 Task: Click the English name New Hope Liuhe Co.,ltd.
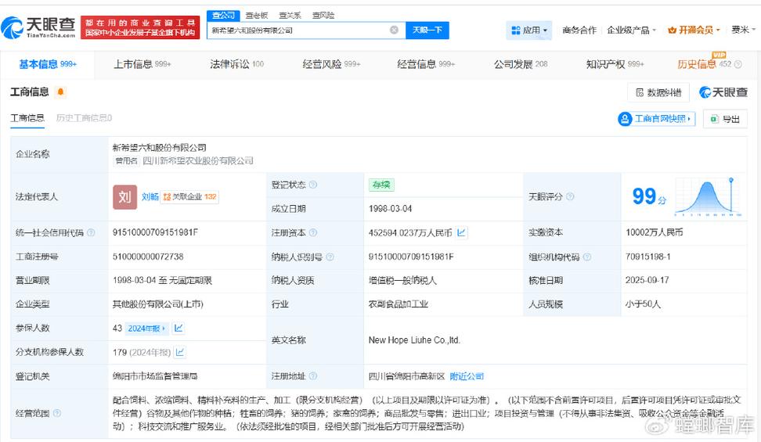[x=414, y=340]
